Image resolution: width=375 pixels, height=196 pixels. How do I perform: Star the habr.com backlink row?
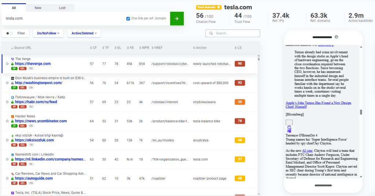[x=7, y=102]
